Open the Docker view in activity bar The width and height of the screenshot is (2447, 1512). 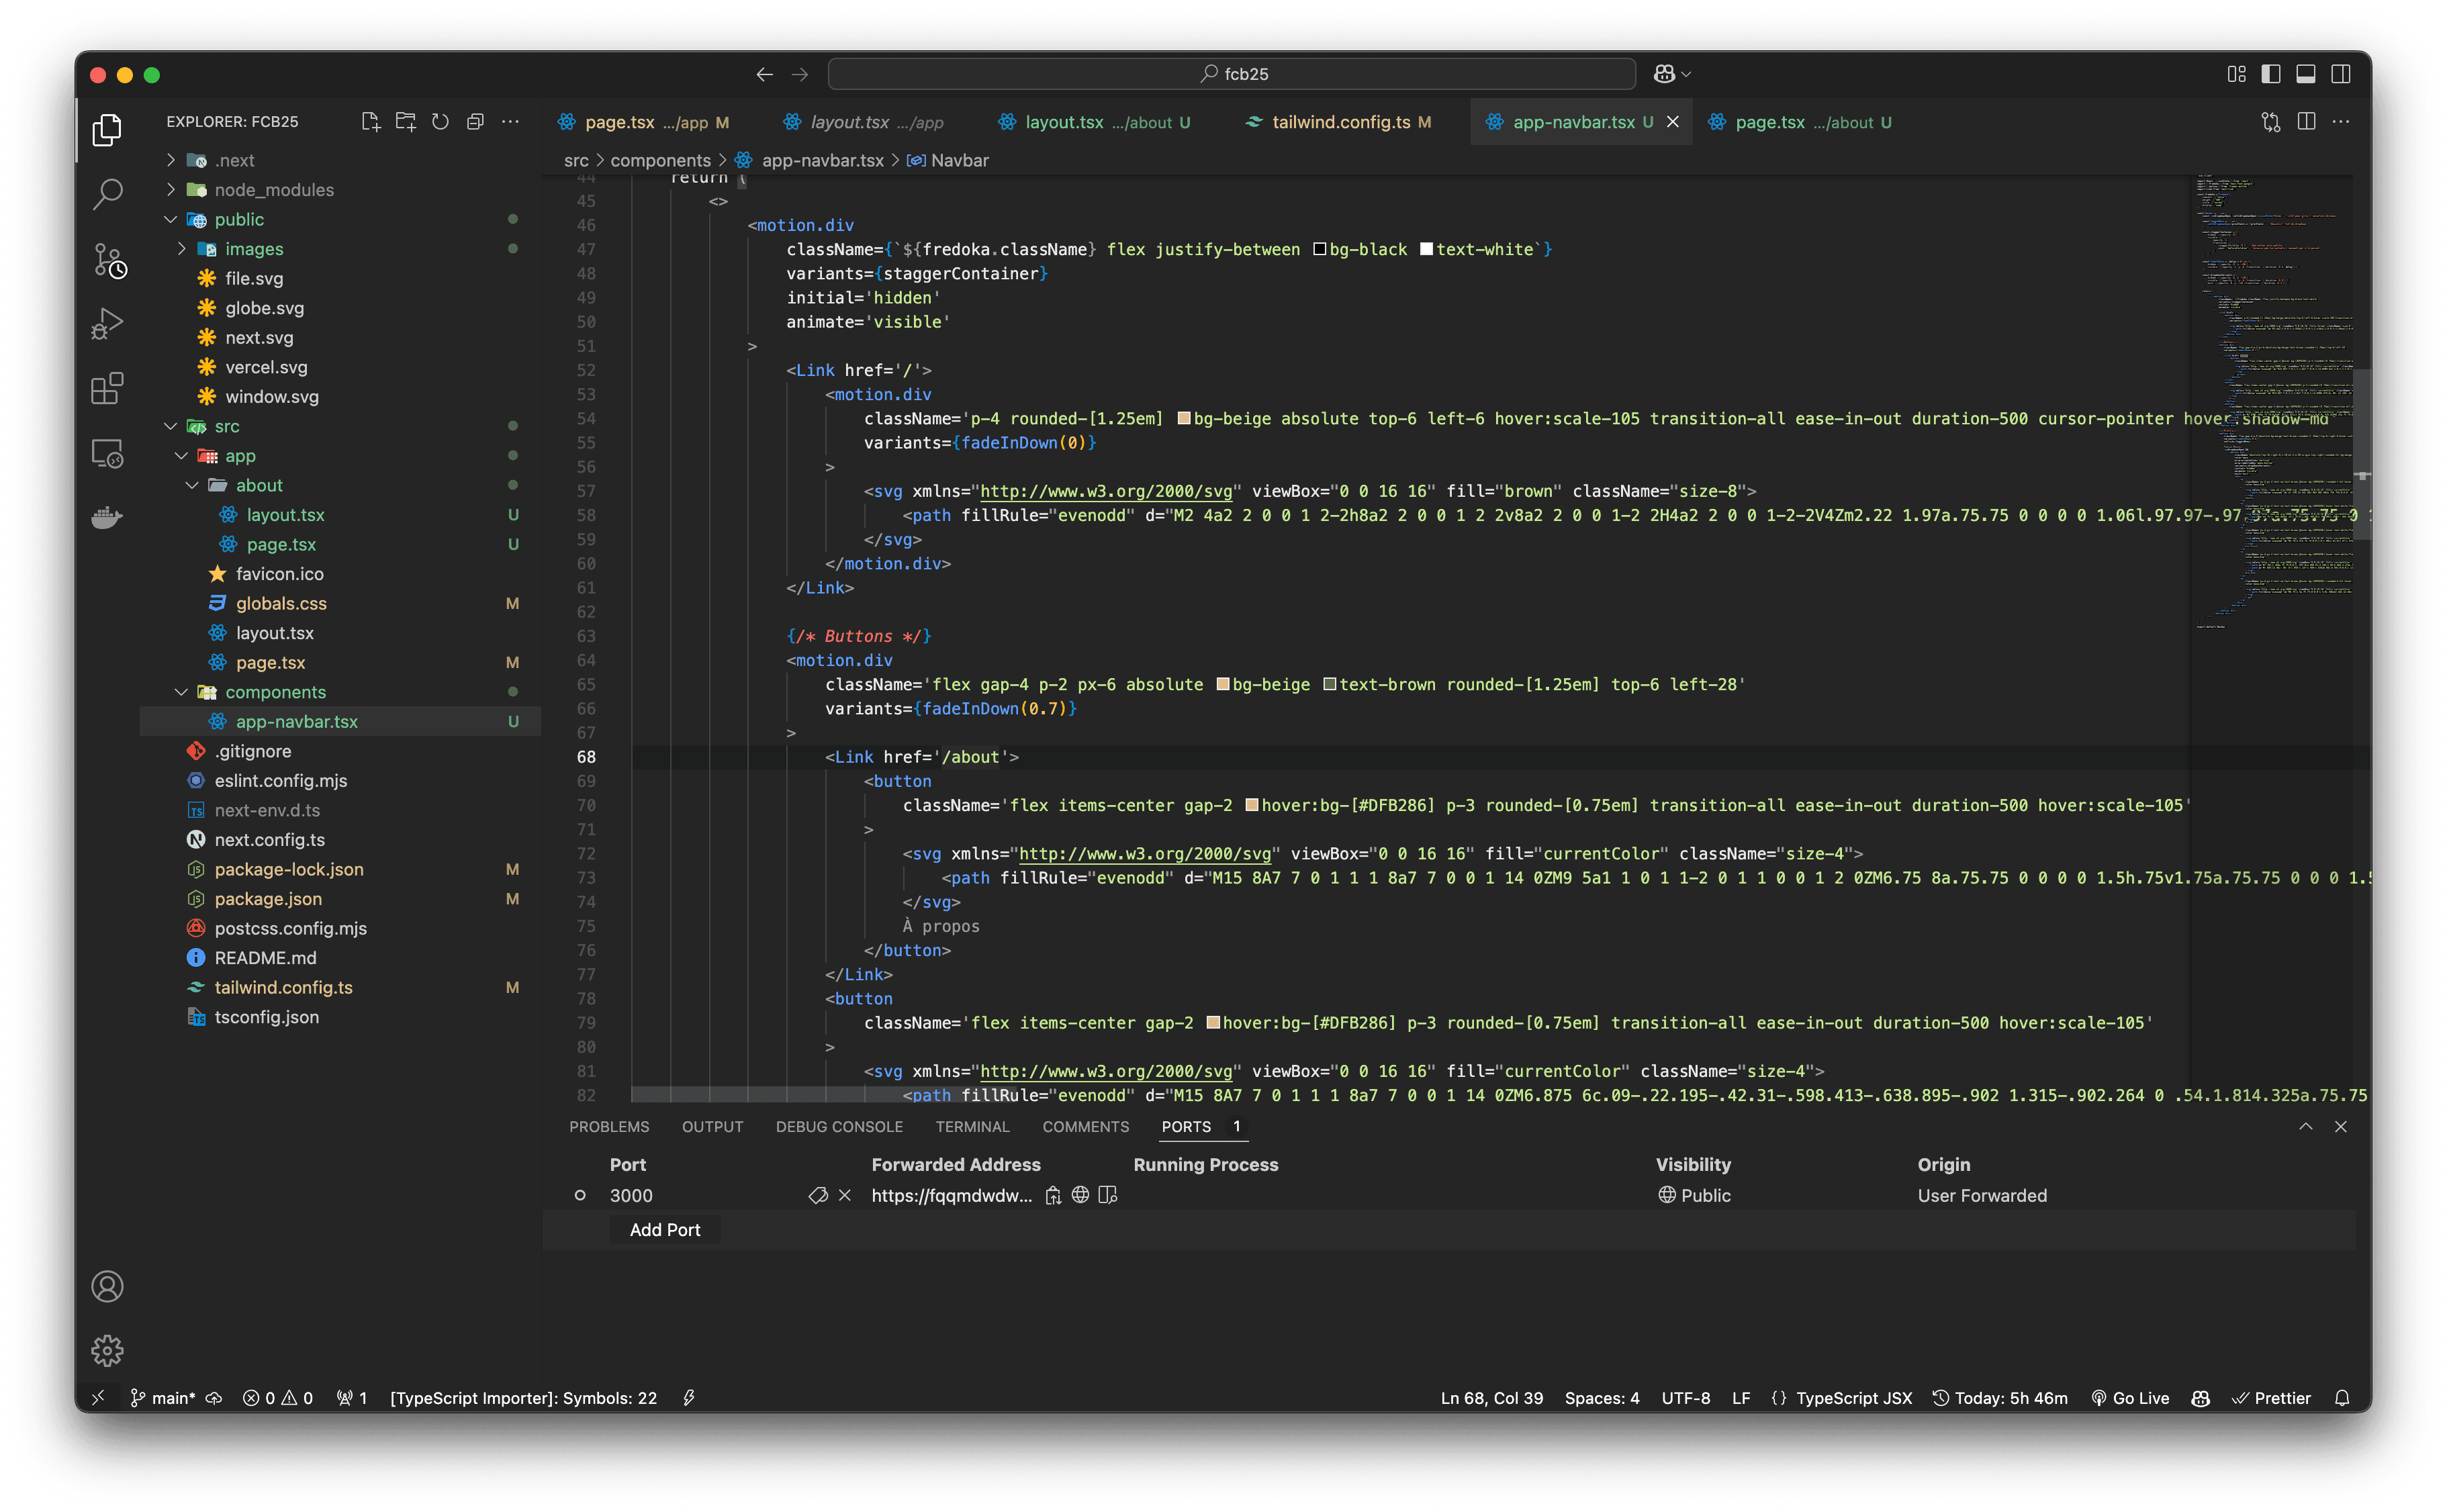click(x=107, y=518)
